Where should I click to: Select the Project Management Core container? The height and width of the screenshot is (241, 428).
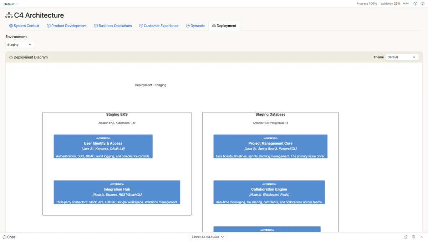pyautogui.click(x=270, y=146)
